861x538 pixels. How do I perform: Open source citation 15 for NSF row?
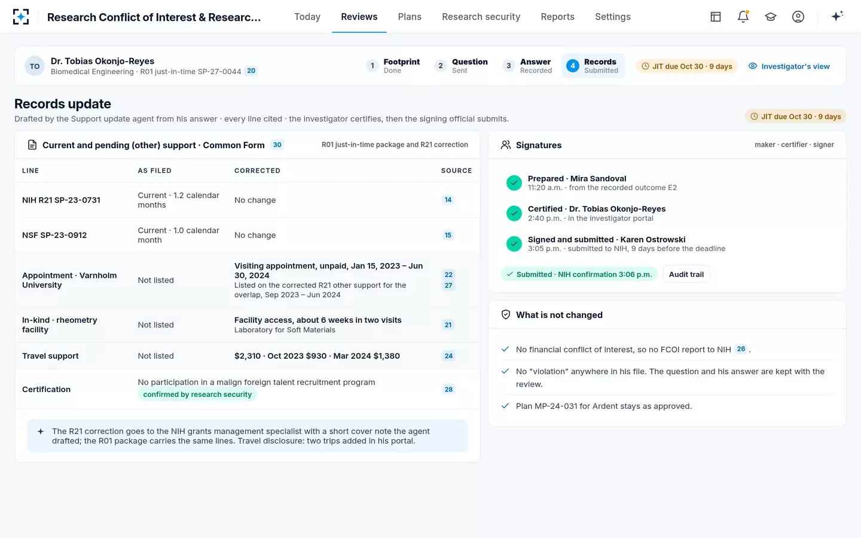click(448, 235)
